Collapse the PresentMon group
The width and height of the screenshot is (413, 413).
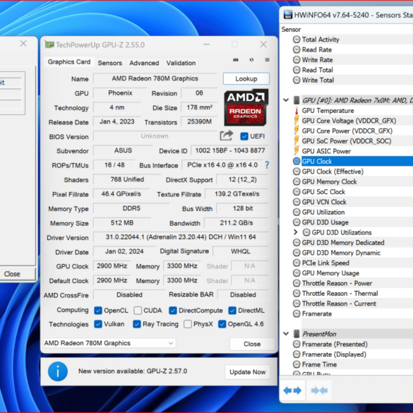coord(287,334)
